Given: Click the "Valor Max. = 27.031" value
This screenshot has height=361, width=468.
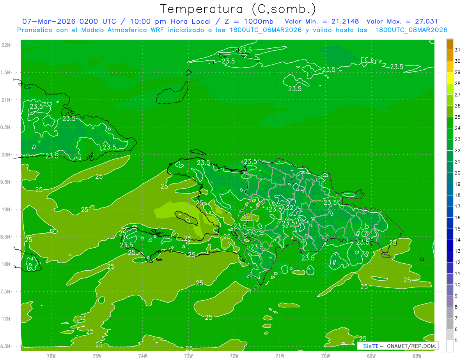Looking at the screenshot, I should coord(402,21).
